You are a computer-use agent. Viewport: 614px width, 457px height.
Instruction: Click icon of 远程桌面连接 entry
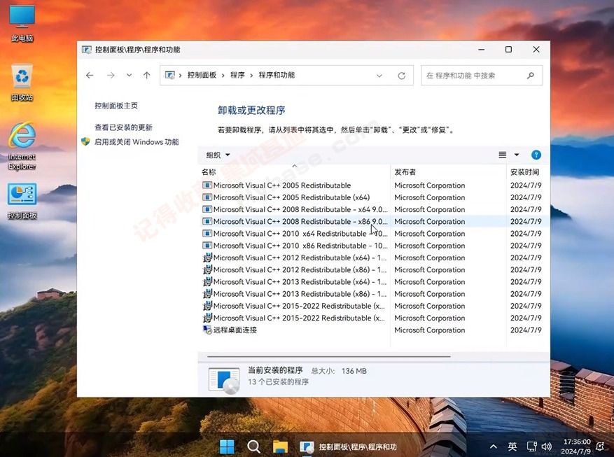tap(207, 330)
